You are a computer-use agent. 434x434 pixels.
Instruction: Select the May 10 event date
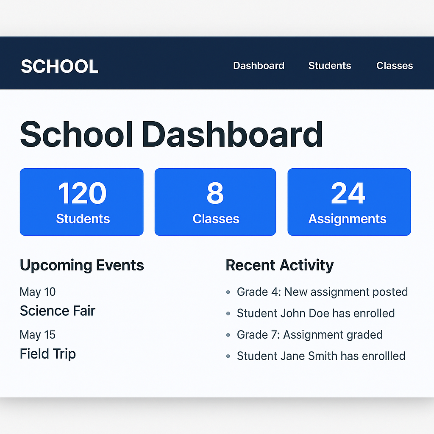tap(38, 292)
